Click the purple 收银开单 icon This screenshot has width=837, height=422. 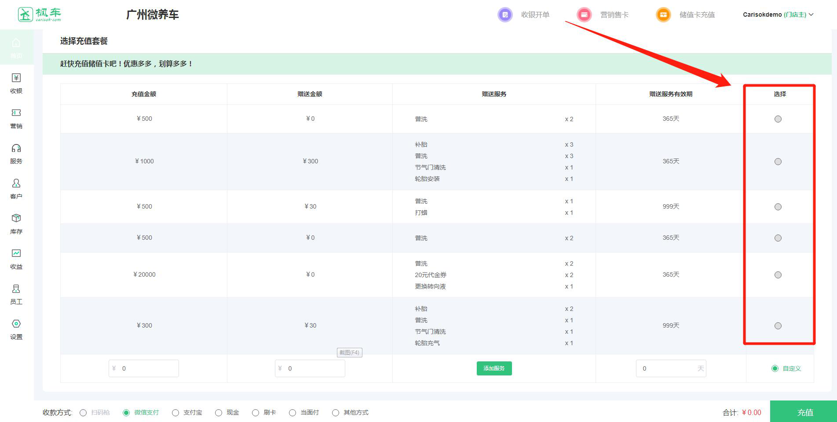pos(505,15)
